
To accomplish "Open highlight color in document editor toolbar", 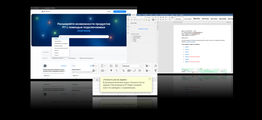I will (x=146, y=19).
